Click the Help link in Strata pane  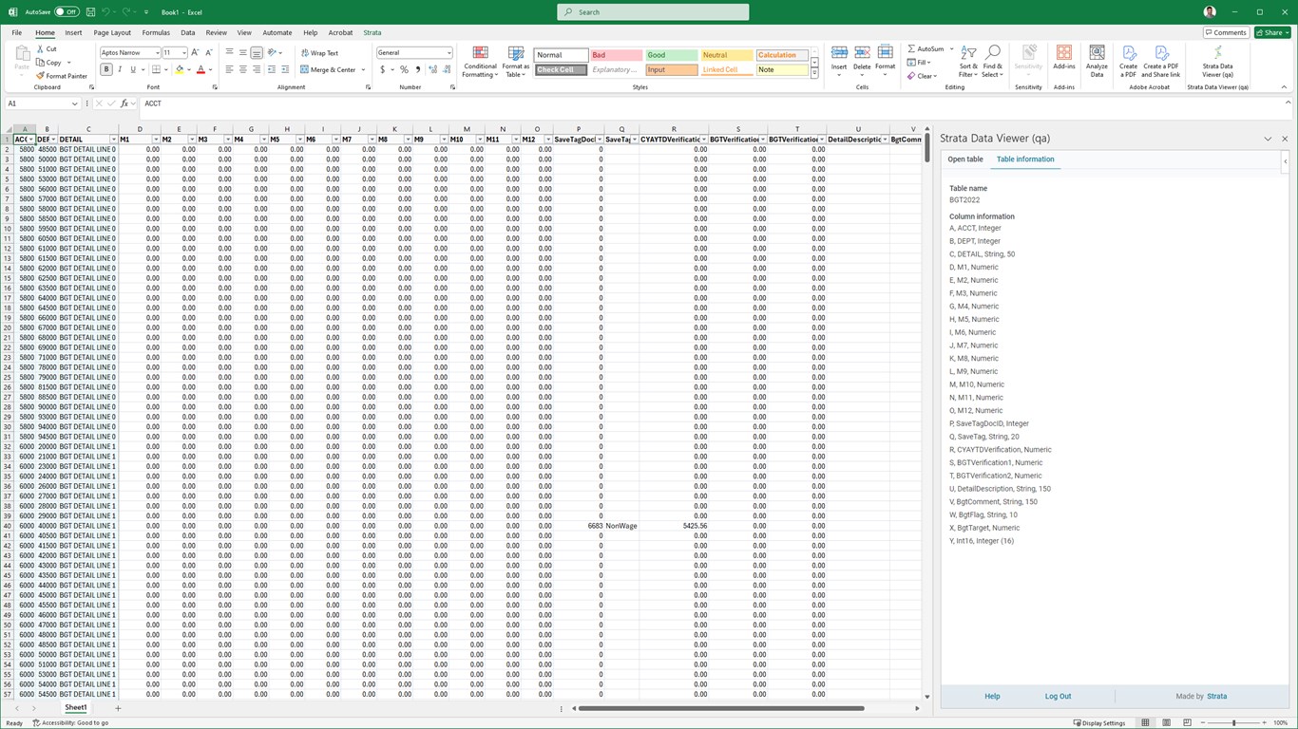click(992, 696)
